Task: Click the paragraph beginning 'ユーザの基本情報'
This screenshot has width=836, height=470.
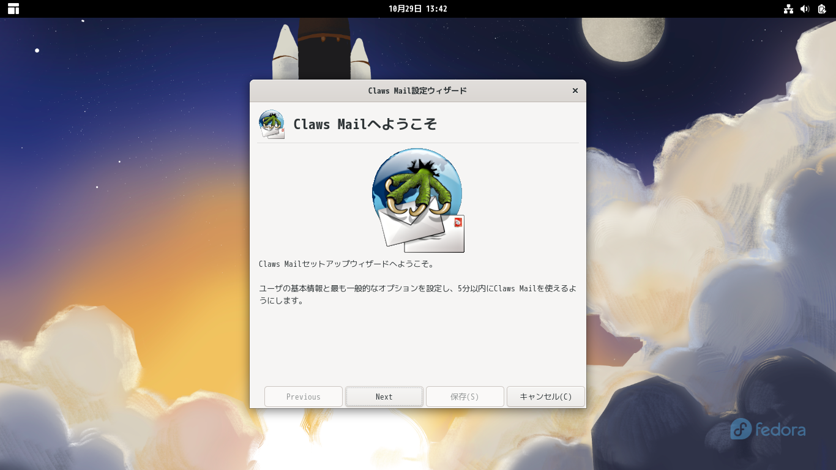Action: pos(417,294)
